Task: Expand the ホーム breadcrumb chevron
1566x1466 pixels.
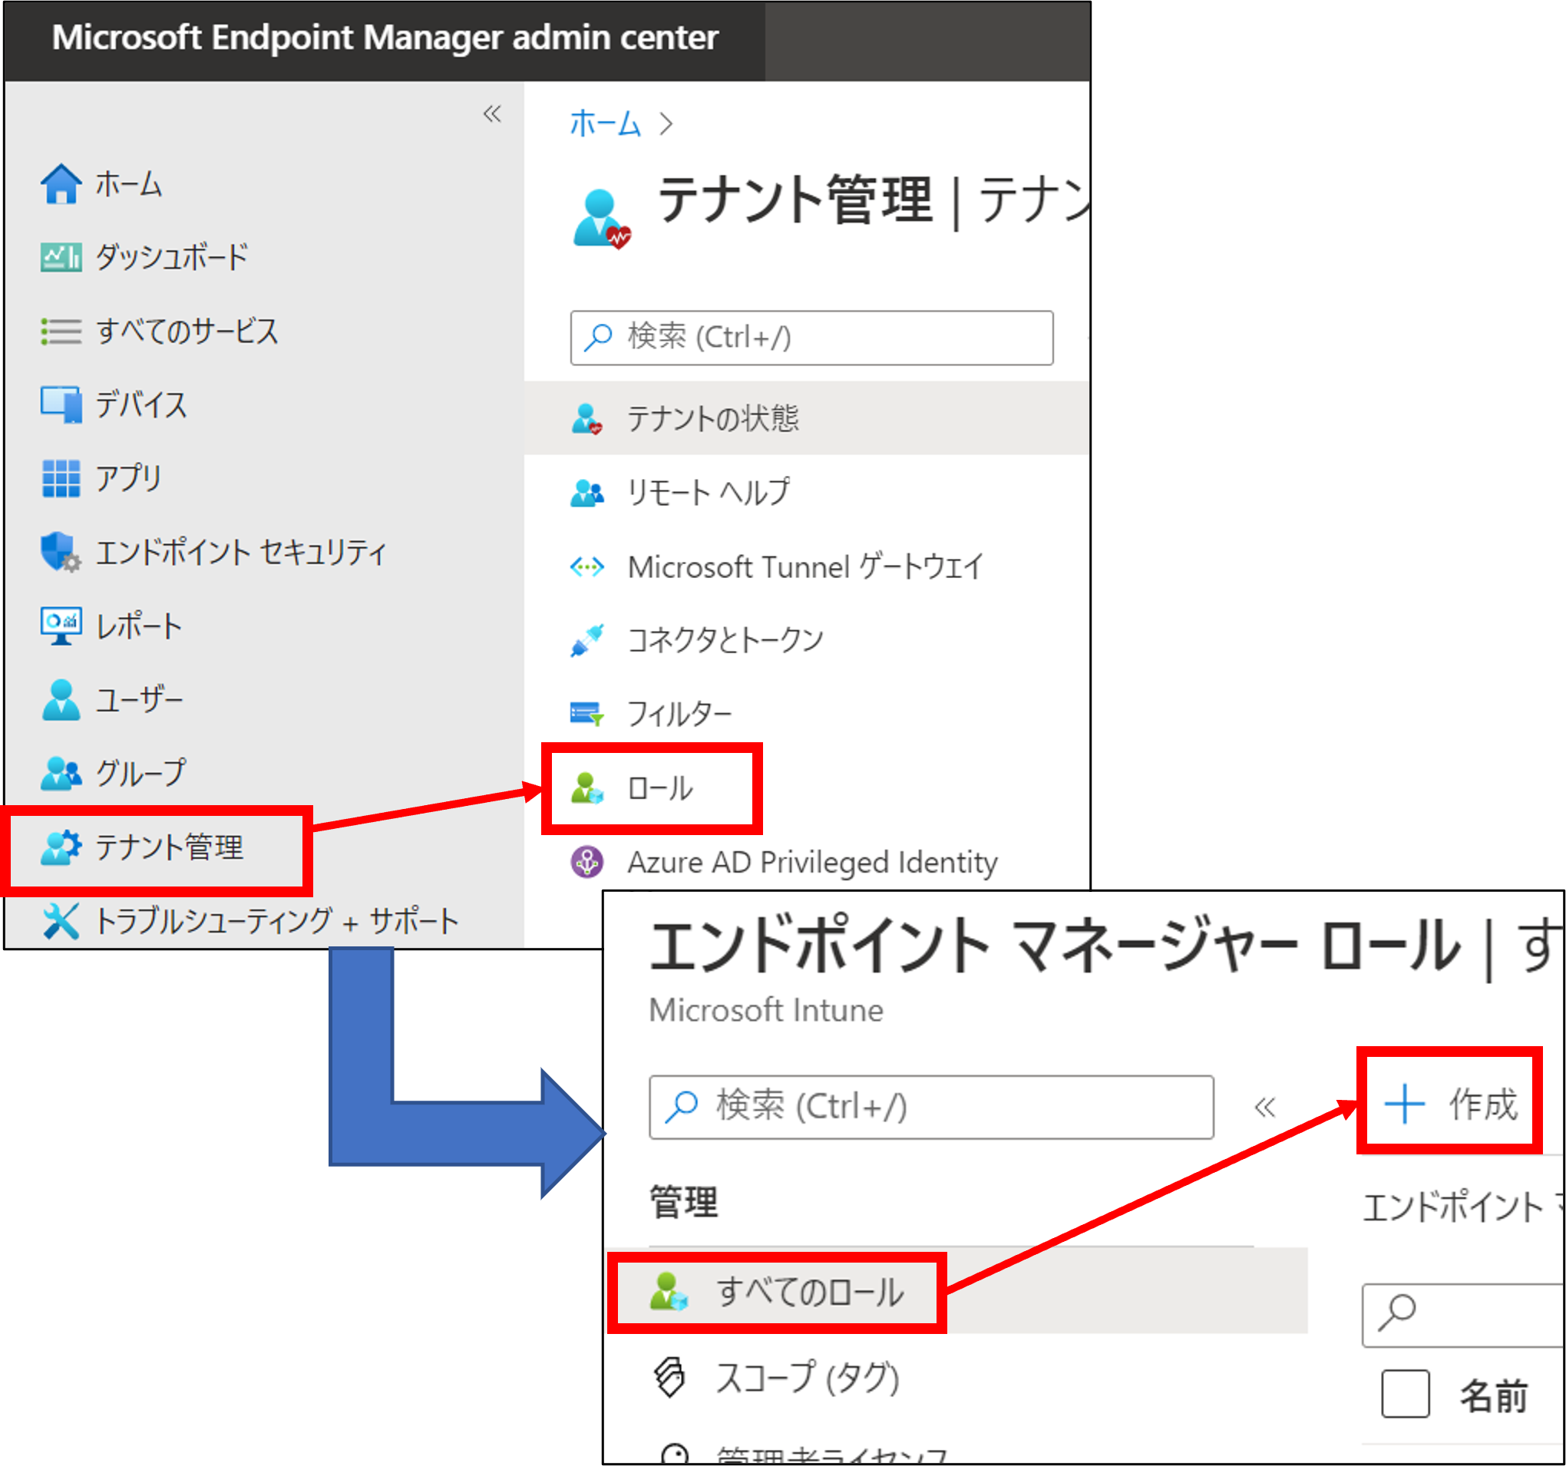Action: click(x=667, y=124)
